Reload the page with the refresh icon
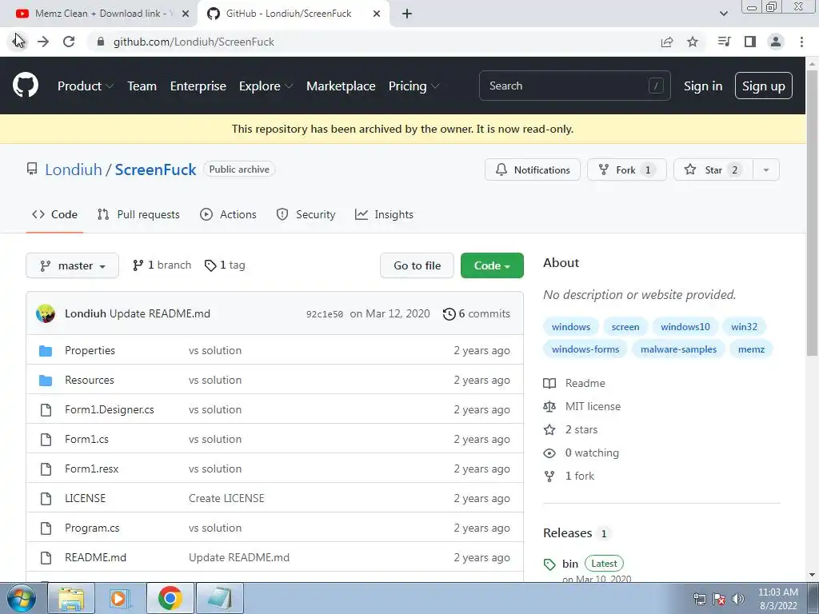The image size is (819, 614). pyautogui.click(x=69, y=42)
